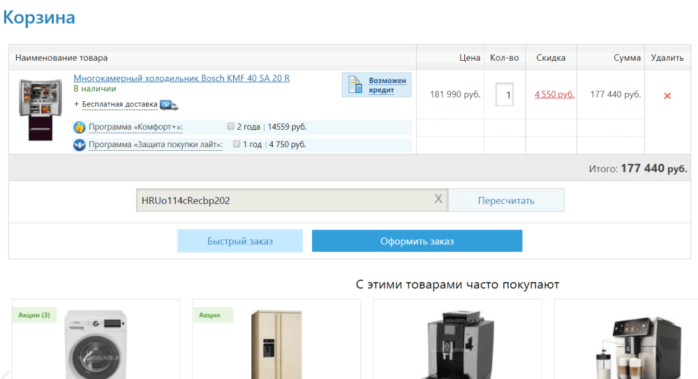Click the Итого: 177 440 руб. total
Image resolution: width=698 pixels, height=379 pixels.
coord(638,168)
